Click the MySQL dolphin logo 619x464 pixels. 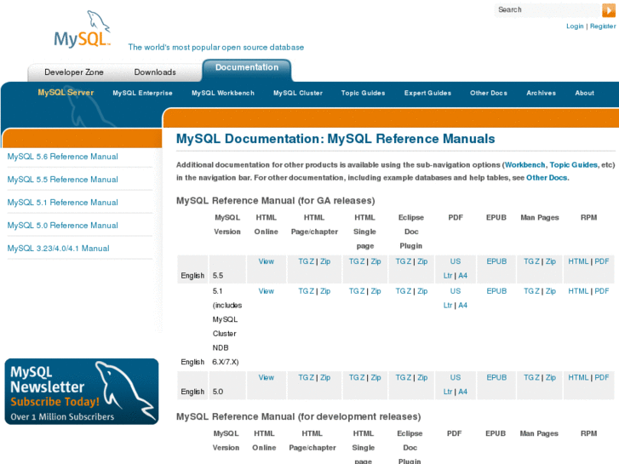[83, 32]
